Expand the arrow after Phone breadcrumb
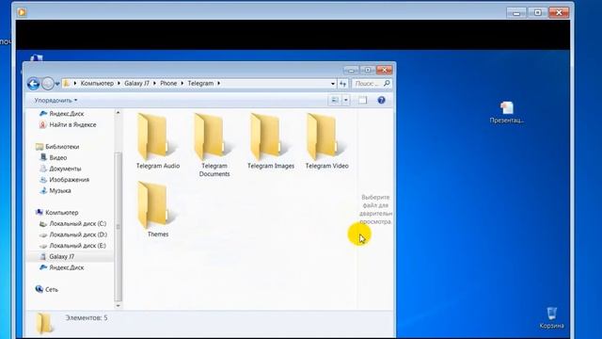Image resolution: width=602 pixels, height=339 pixels. [x=182, y=83]
